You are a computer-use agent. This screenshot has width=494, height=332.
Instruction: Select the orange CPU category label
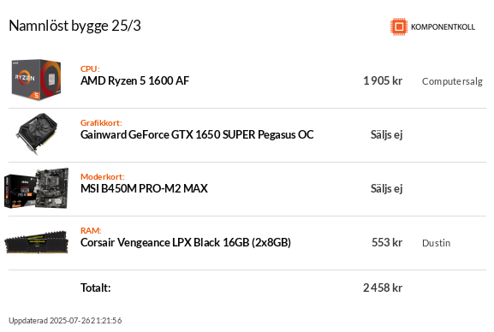click(x=90, y=68)
